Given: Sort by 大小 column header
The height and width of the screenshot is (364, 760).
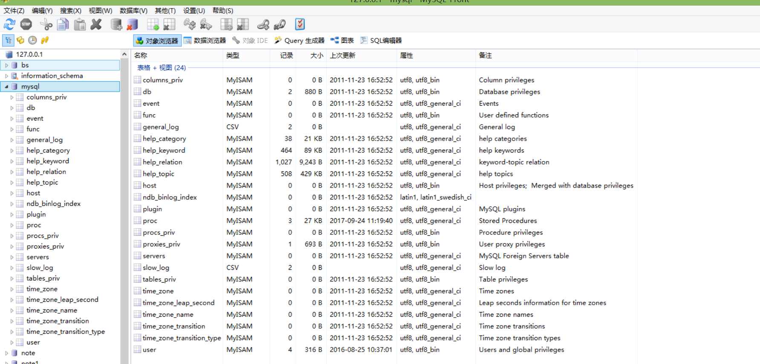Looking at the screenshot, I should pos(311,55).
